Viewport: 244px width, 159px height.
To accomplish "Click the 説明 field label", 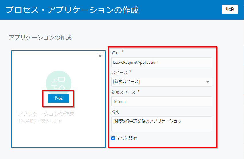I will click(x=115, y=111).
